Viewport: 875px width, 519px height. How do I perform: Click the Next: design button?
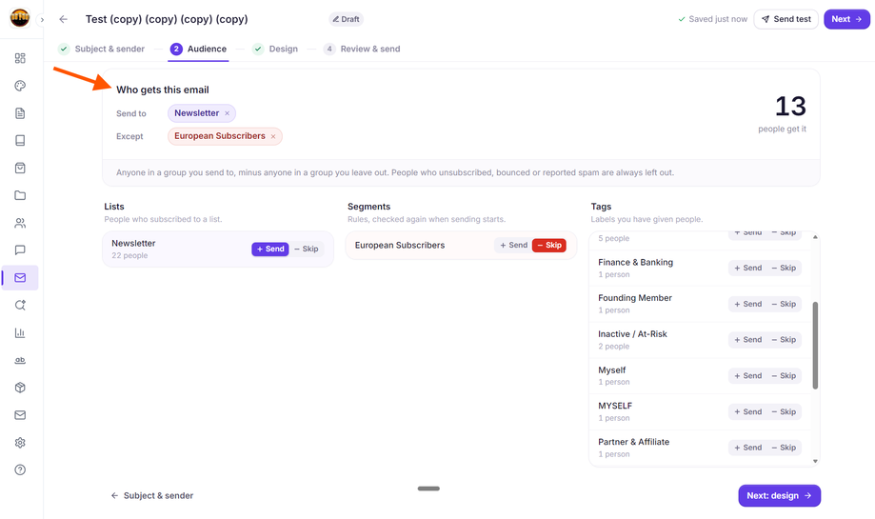[779, 495]
